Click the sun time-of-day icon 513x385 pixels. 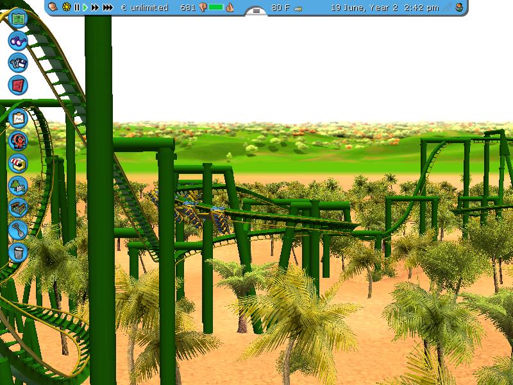point(67,7)
